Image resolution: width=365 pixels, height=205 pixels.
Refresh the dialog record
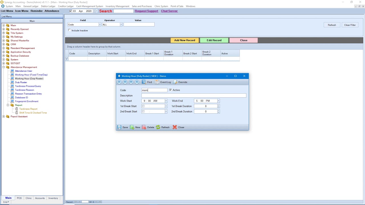[163, 127]
